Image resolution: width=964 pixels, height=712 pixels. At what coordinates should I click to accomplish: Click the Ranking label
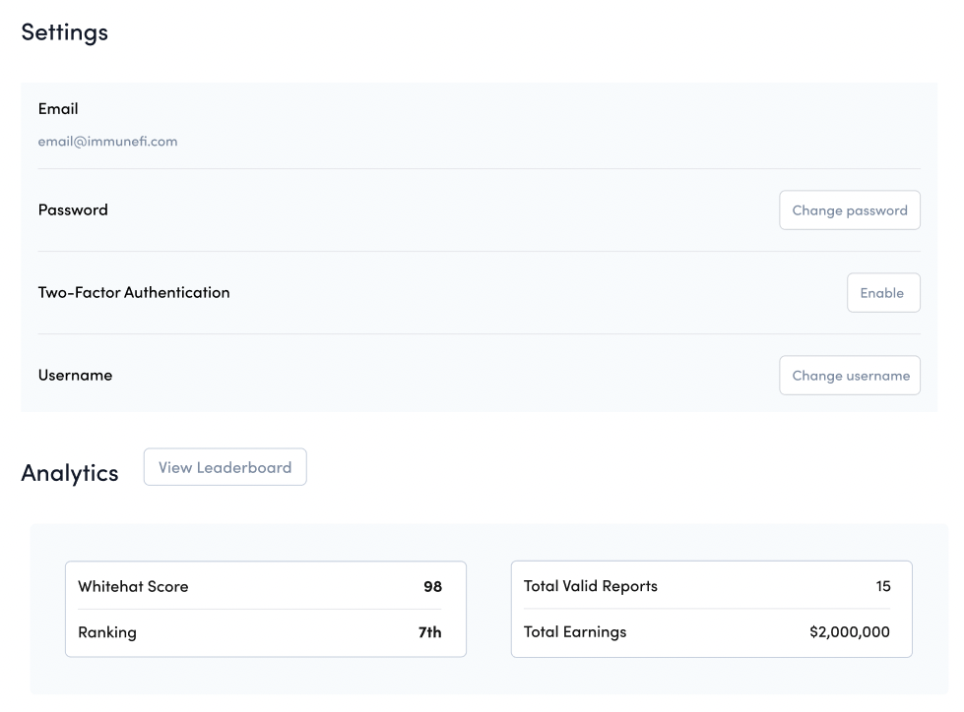tap(107, 632)
